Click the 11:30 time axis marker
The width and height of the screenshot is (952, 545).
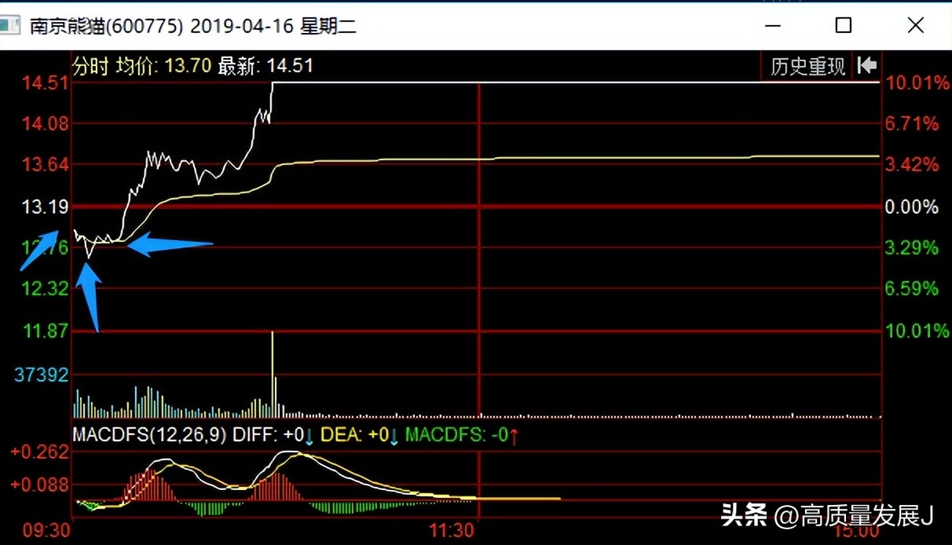[x=452, y=531]
